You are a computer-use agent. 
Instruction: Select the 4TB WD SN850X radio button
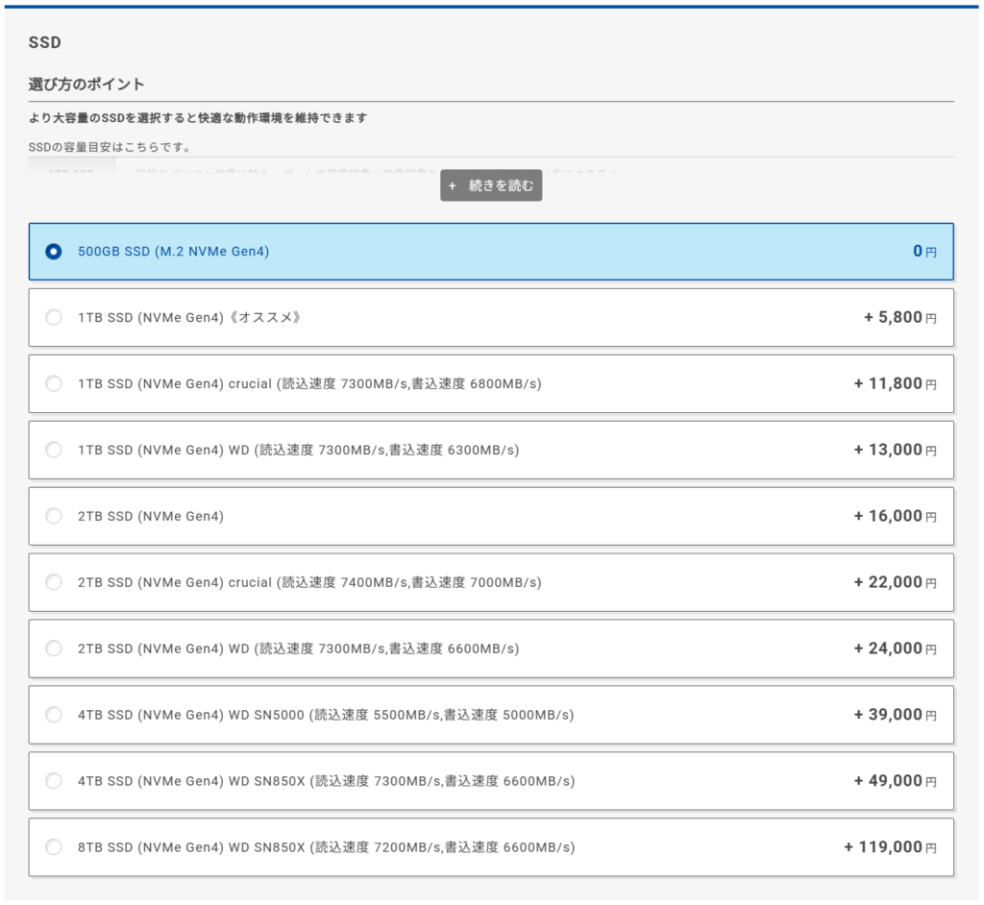pos(54,781)
